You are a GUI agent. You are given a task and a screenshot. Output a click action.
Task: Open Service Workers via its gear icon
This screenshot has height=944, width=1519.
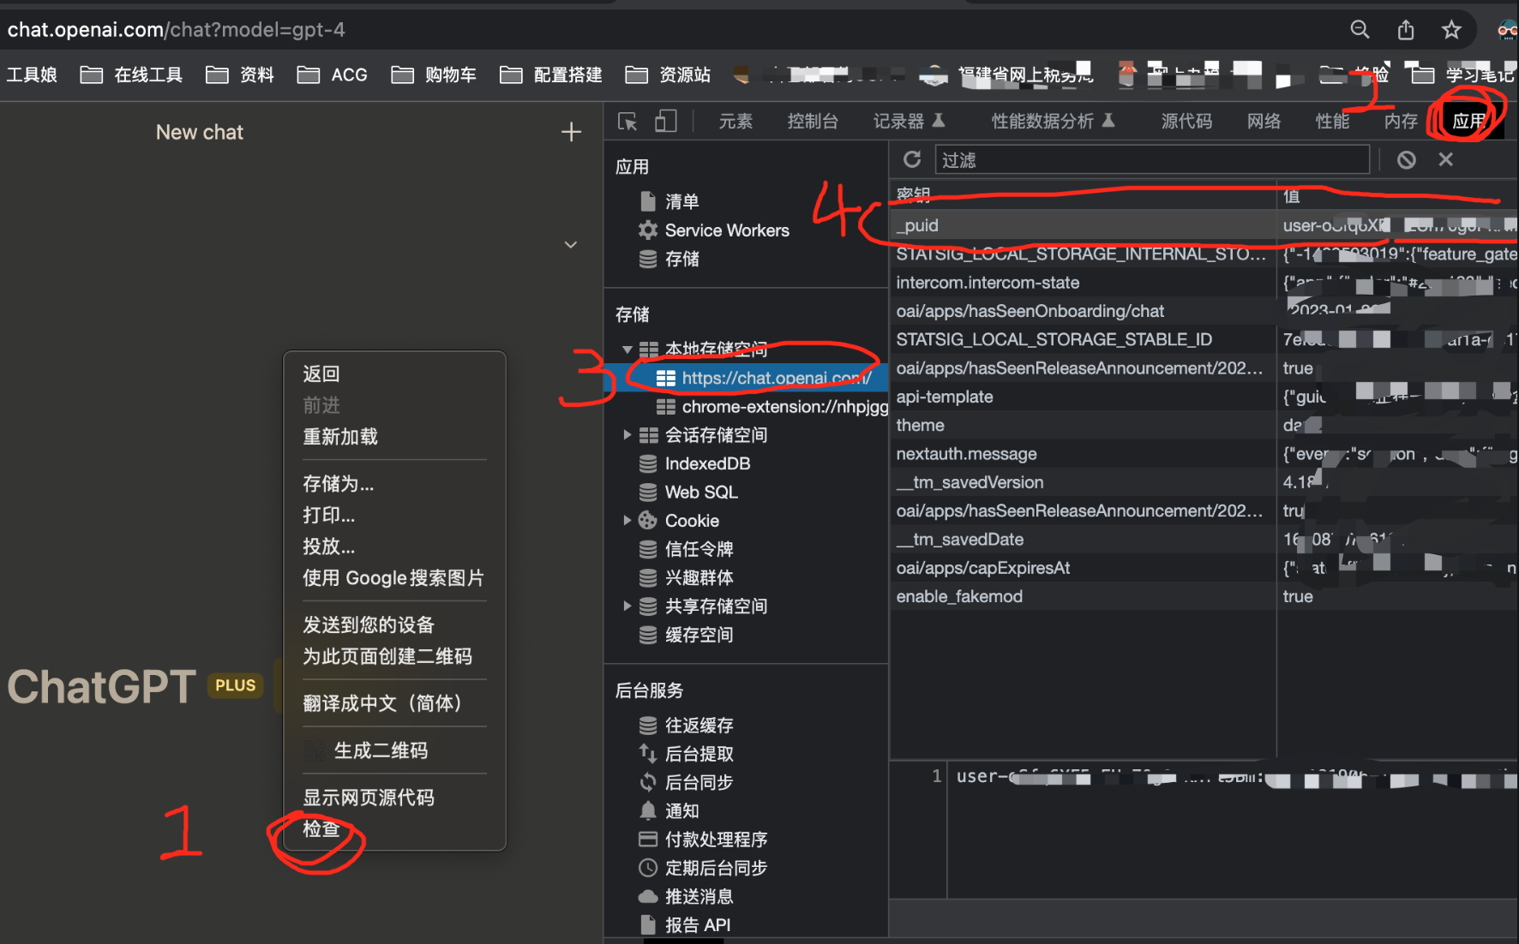tap(646, 230)
